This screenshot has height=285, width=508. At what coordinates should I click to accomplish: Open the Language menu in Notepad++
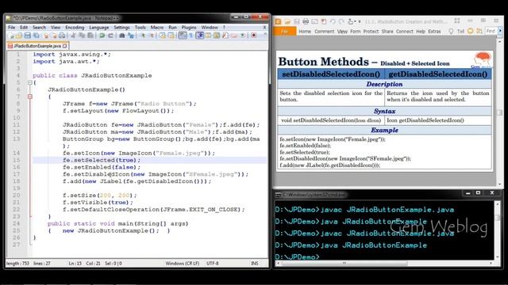(x=98, y=28)
